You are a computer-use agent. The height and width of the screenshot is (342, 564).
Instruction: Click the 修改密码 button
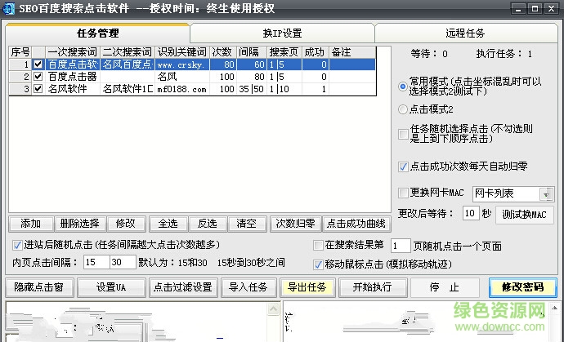(x=523, y=287)
